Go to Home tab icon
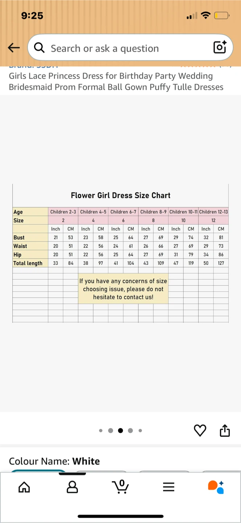Image resolution: width=241 pixels, height=523 pixels. [x=24, y=487]
